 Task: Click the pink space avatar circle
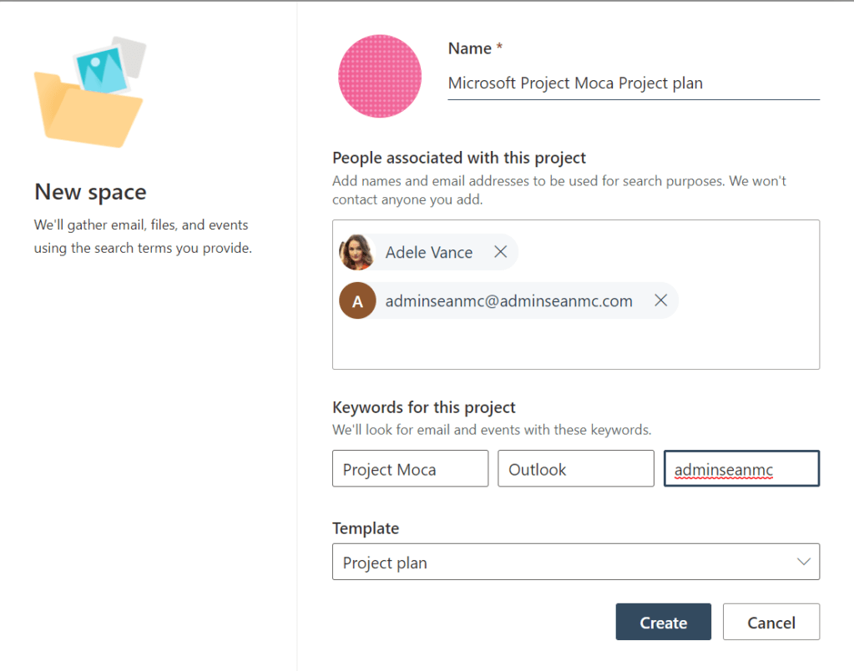point(380,76)
